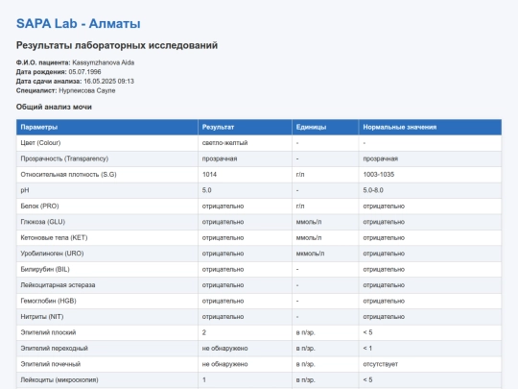Select the Белок (PRO) parameter
The height and width of the screenshot is (389, 518).
tap(39, 207)
